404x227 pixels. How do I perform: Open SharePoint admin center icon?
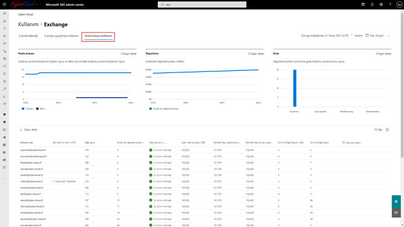click(4, 152)
